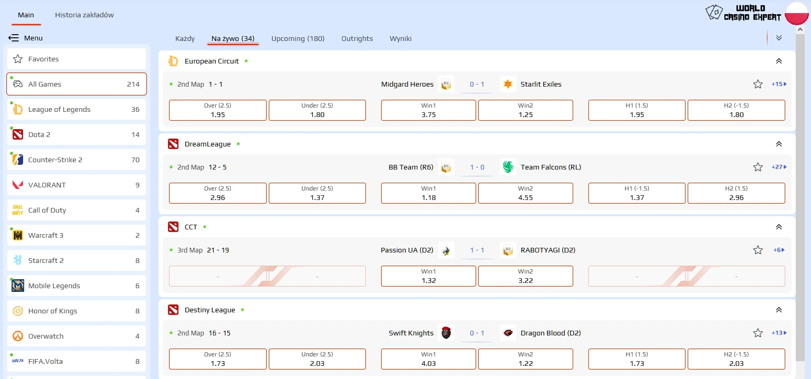Click the Polish flag language selector
This screenshot has width=811, height=379.
[797, 13]
